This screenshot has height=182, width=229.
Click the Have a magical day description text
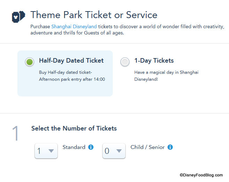click(166, 76)
